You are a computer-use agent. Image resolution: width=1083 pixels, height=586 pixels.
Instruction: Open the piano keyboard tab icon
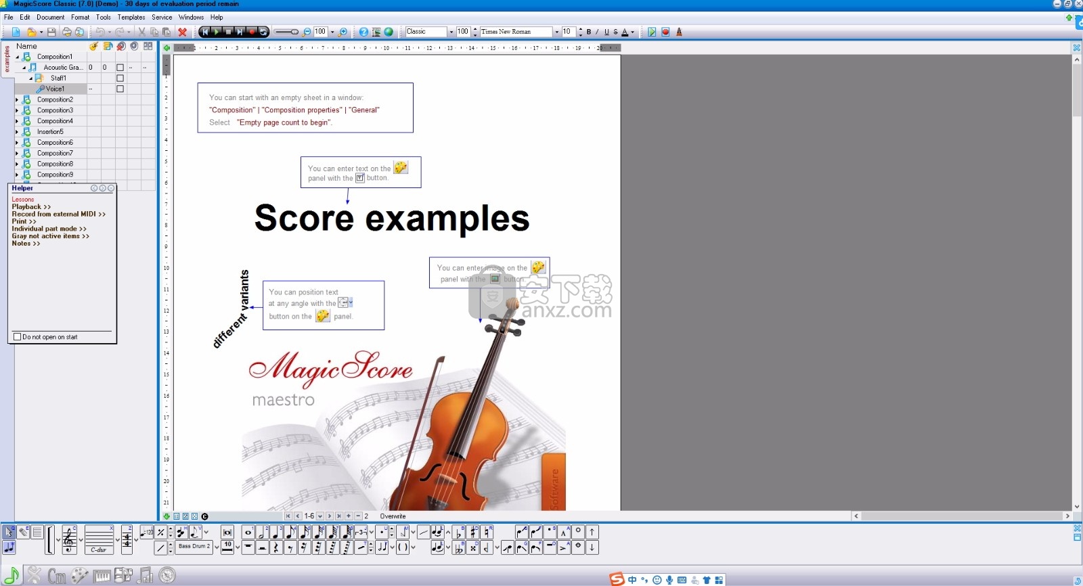click(102, 576)
